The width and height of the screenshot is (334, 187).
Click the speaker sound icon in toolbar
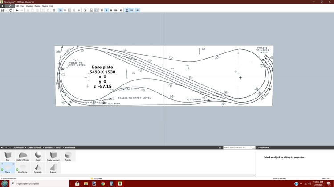click(138, 10)
